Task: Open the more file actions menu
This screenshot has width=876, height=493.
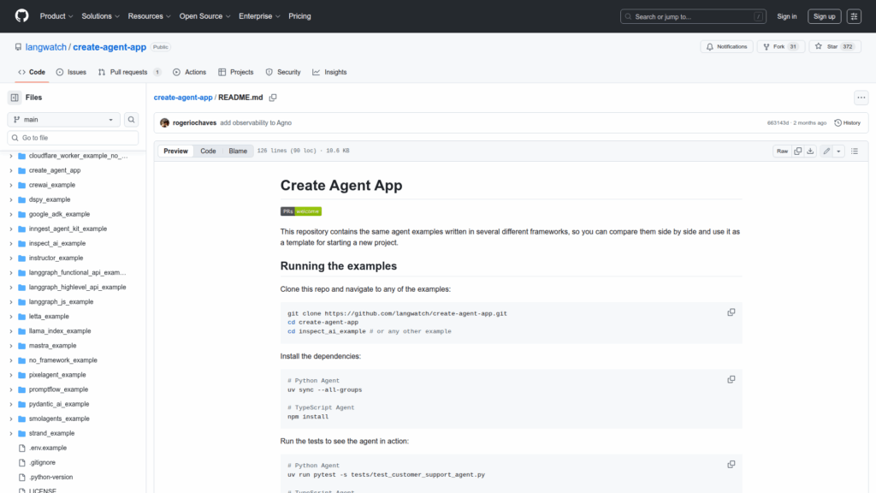Action: (861, 98)
